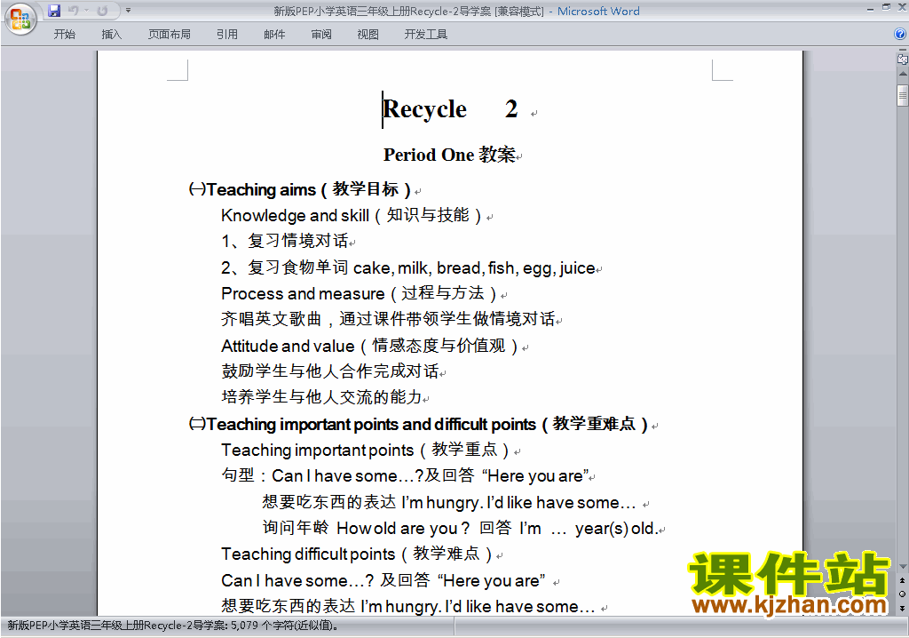This screenshot has width=909, height=638.
Task: Open the Office button menu
Action: tap(20, 20)
